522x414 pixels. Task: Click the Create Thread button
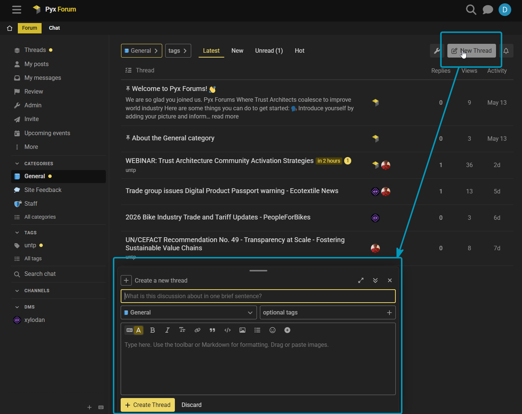pyautogui.click(x=148, y=405)
